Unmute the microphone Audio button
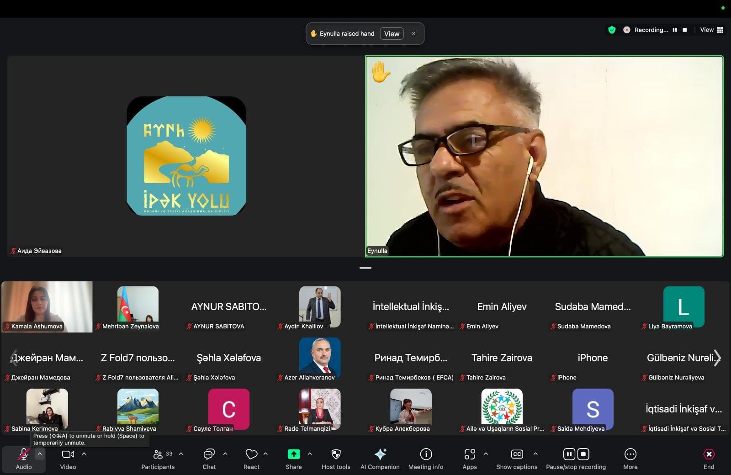731x475 pixels. coord(24,459)
